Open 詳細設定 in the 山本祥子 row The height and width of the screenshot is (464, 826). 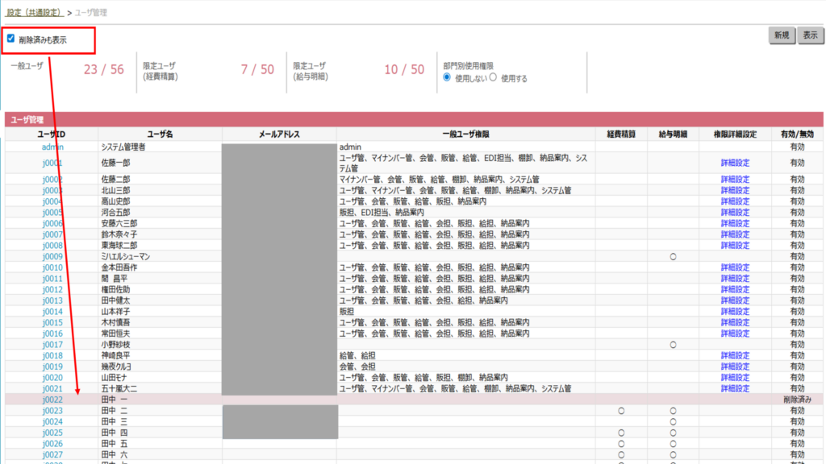(x=734, y=311)
